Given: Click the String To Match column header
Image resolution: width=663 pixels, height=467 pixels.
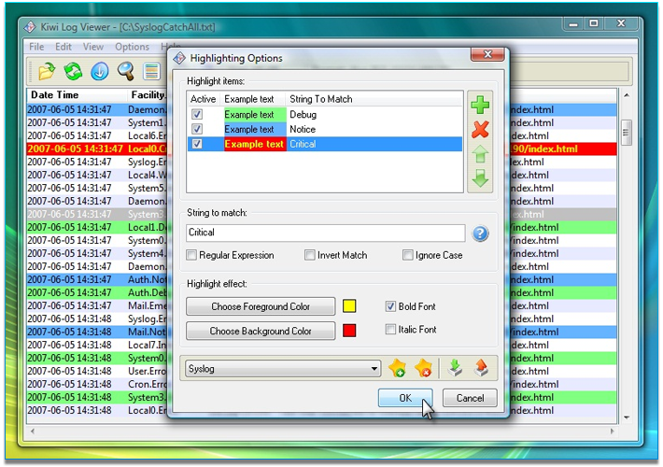Looking at the screenshot, I should click(374, 99).
